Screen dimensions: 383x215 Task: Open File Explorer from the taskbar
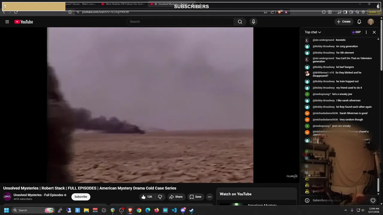click(x=86, y=210)
